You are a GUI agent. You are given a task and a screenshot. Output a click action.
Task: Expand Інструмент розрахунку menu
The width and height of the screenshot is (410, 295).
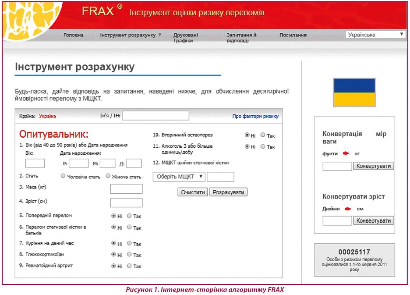coord(131,35)
